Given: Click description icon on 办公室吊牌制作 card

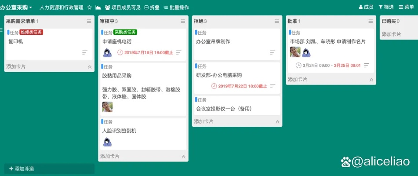Looking at the screenshot, I should 273,52.
